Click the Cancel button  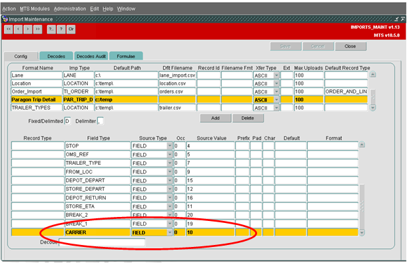click(x=318, y=46)
